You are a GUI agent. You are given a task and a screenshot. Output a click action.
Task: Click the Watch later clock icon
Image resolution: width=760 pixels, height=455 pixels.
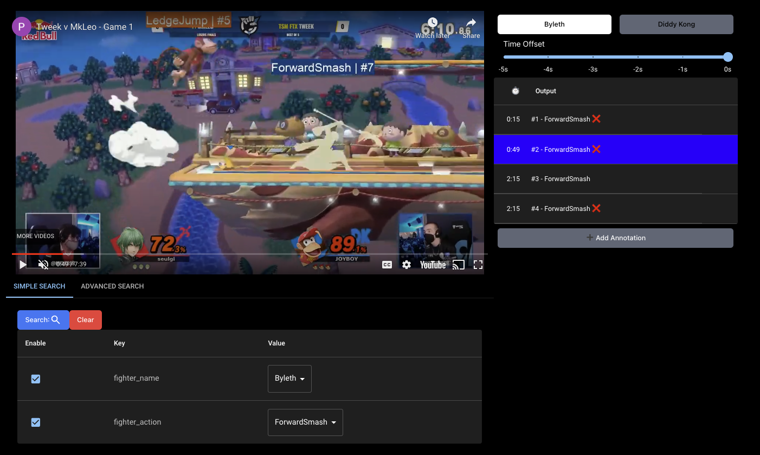pos(432,23)
